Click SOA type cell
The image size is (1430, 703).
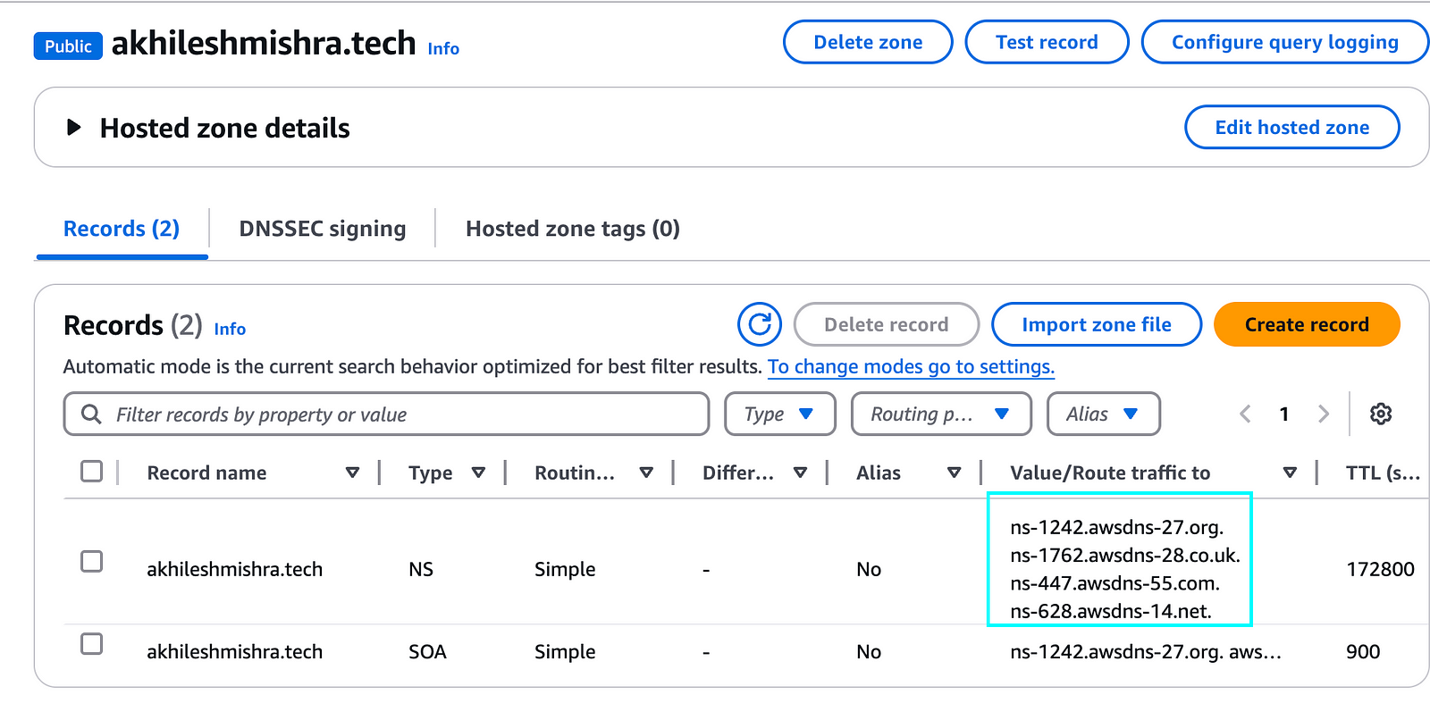point(427,651)
